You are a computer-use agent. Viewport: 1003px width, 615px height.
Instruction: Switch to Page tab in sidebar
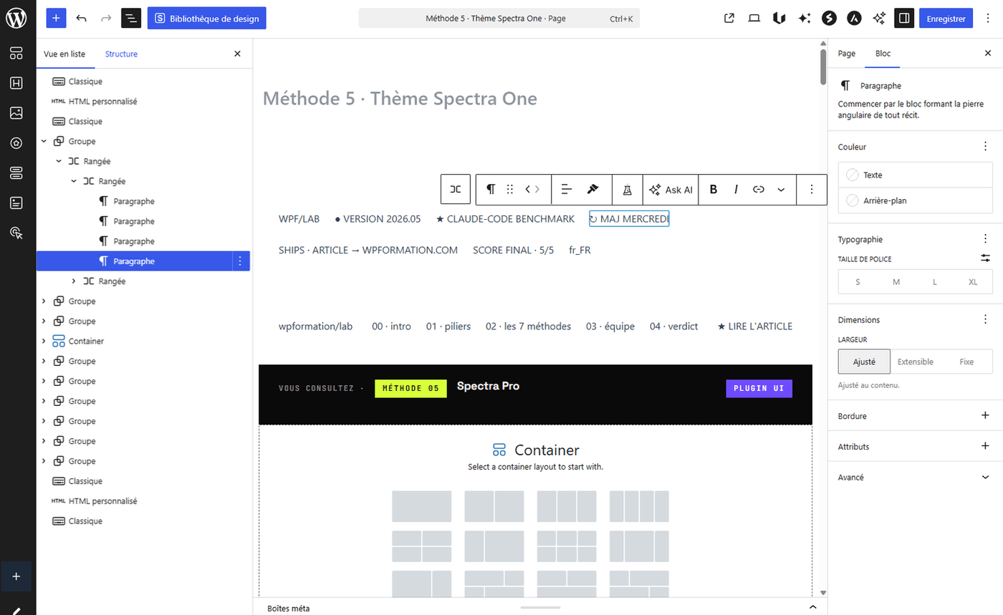(847, 53)
